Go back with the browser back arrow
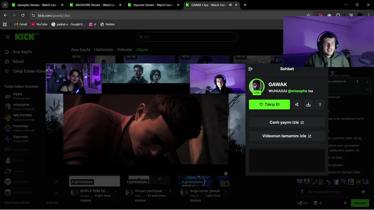374x210 pixels. point(5,15)
